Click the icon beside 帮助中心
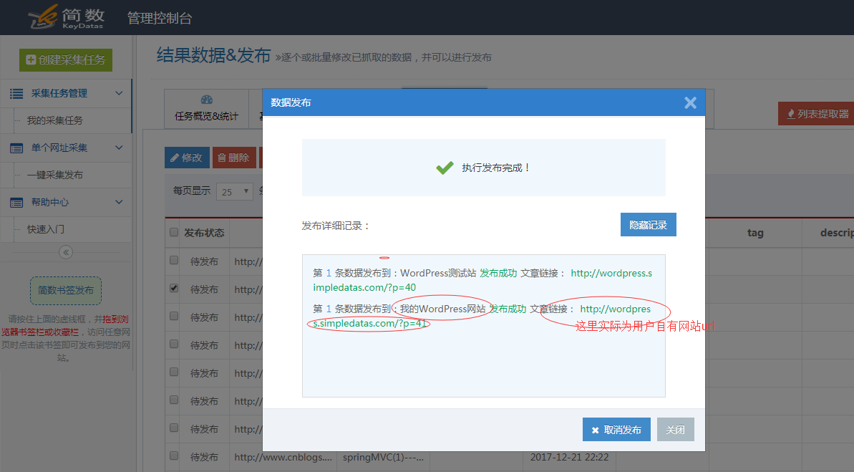This screenshot has width=854, height=472. click(x=16, y=203)
